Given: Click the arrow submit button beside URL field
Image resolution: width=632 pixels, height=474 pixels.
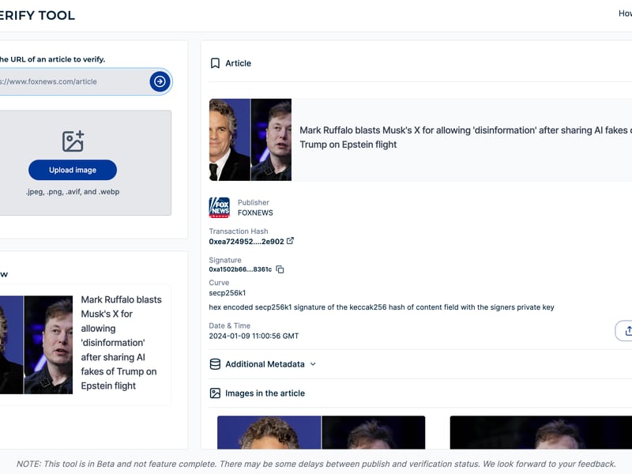Looking at the screenshot, I should point(160,81).
